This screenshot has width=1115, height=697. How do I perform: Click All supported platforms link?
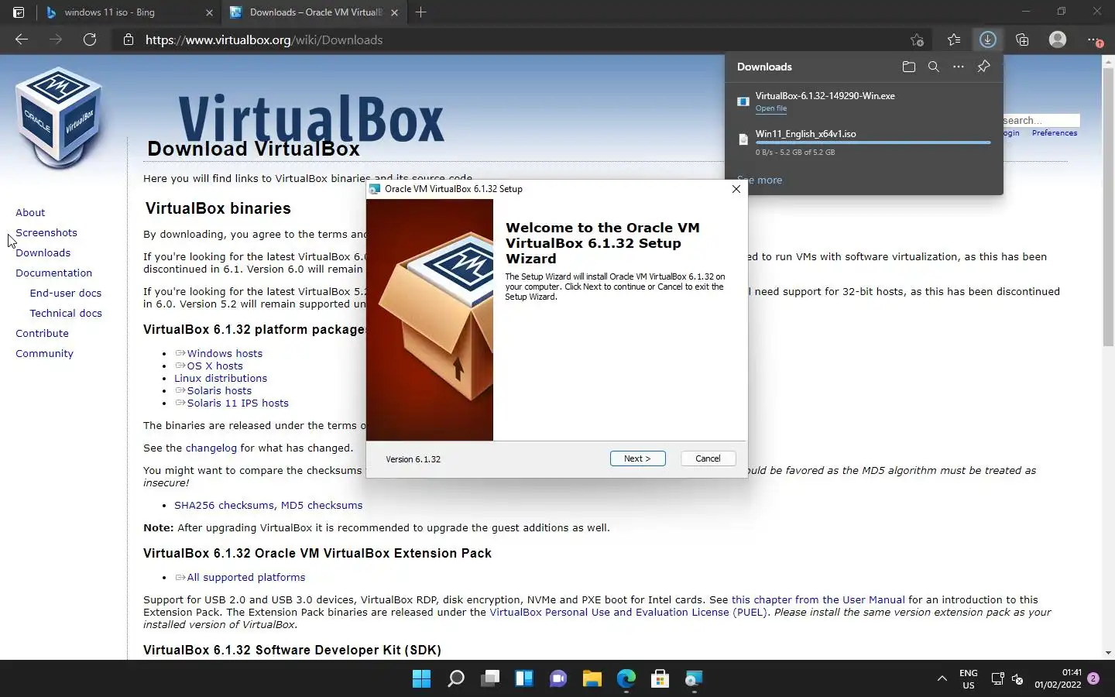(245, 577)
